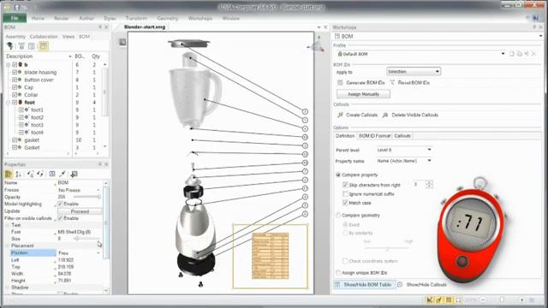The image size is (548, 308).
Task: Select the lowercase gasket row
Action: click(x=32, y=140)
